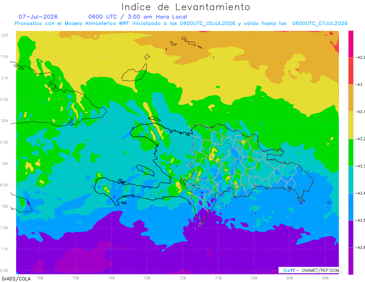Pick the cyan swatch between -43.3 and -43.4

tap(351, 179)
